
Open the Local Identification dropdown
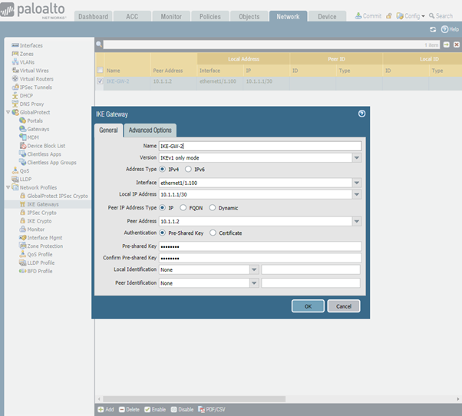253,269
